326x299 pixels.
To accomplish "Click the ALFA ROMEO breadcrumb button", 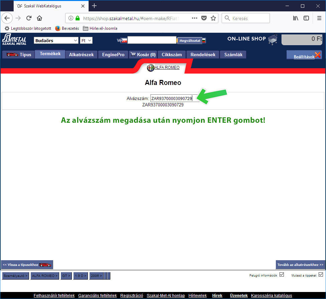I will (x=45, y=276).
